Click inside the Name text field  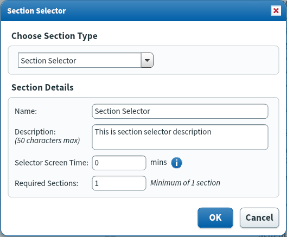click(180, 111)
